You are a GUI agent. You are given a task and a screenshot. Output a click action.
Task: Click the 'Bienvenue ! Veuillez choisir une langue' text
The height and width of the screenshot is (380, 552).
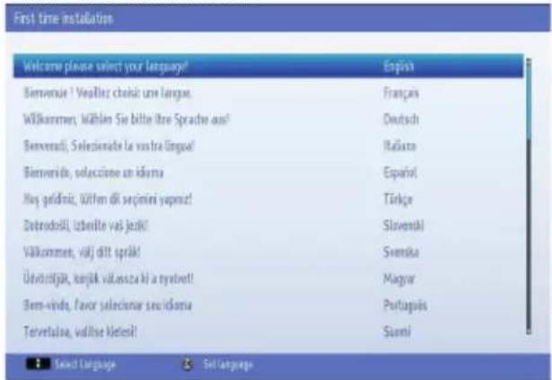coord(108,93)
